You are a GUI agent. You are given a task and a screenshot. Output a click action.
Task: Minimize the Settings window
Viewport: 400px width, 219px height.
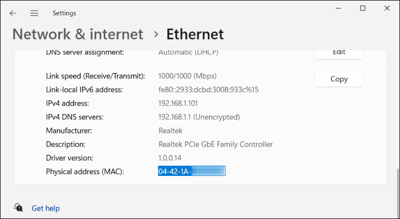[x=338, y=8]
